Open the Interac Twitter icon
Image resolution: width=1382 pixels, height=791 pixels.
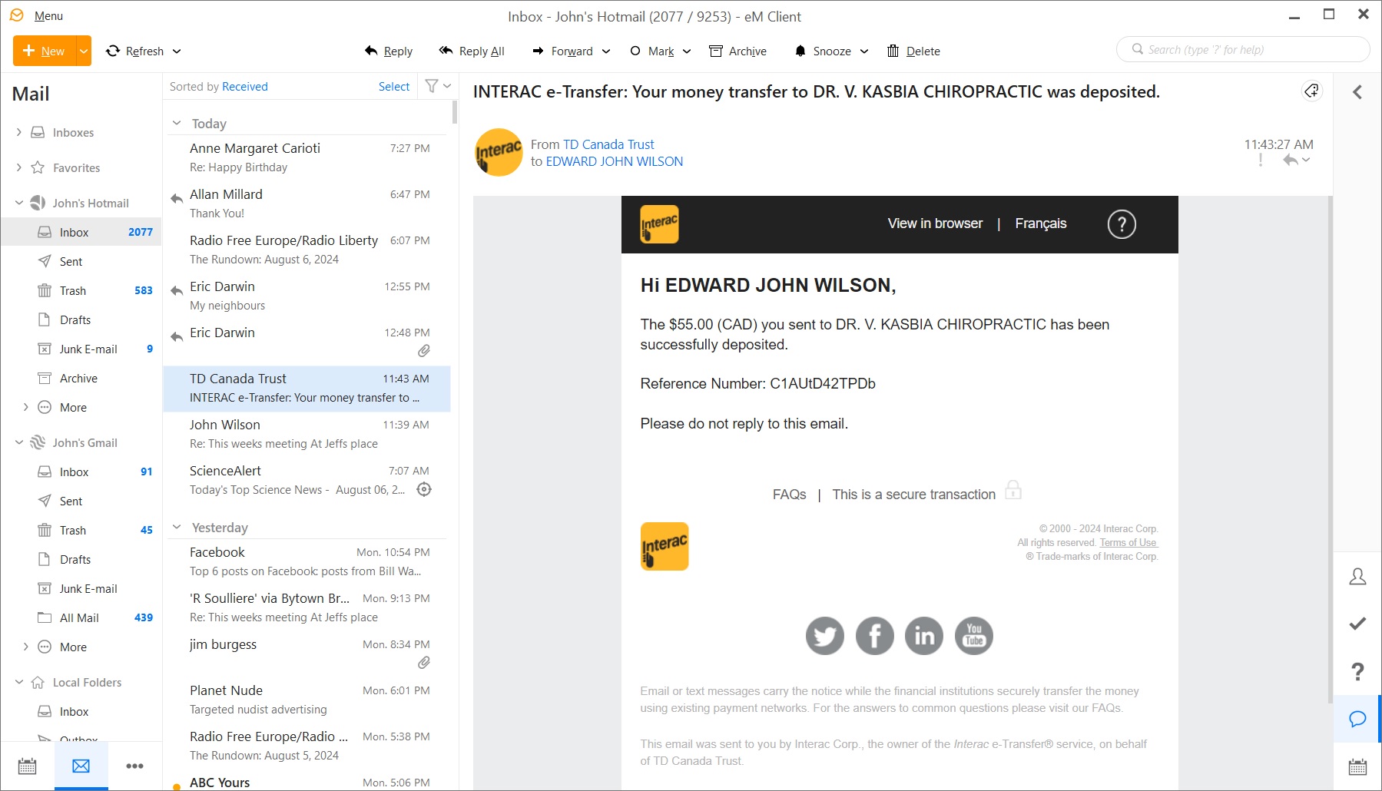coord(825,636)
